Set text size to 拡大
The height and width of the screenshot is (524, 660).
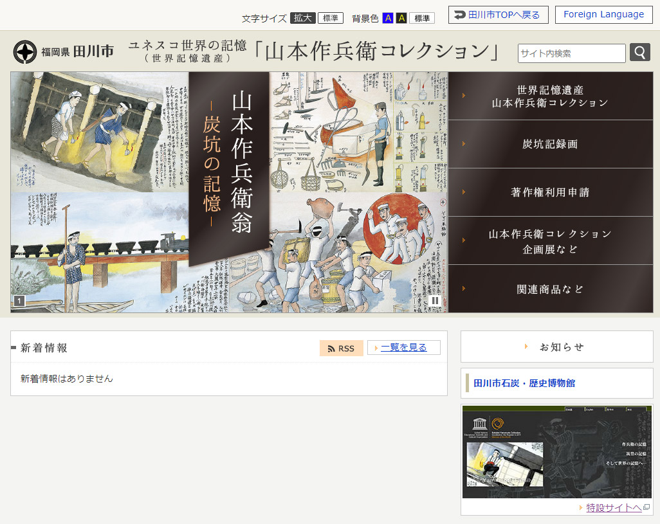[x=302, y=18]
